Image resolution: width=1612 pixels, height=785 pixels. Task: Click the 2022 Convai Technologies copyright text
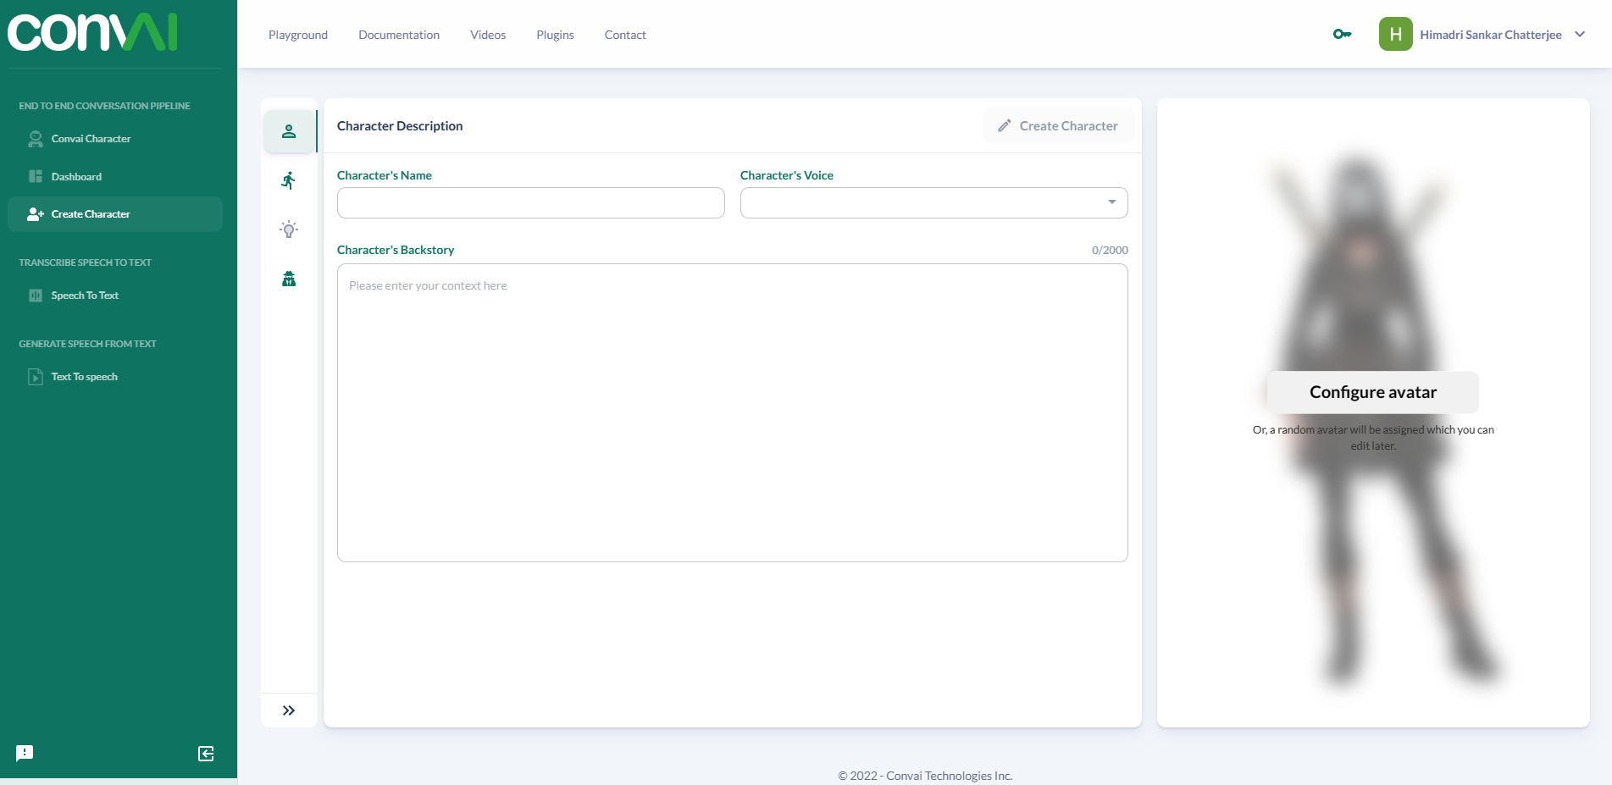925,776
